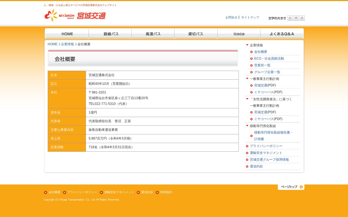Open the icsca menu tab
This screenshot has height=217, width=348.
tap(239, 34)
